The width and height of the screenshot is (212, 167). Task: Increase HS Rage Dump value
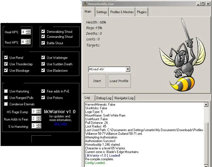point(39,110)
